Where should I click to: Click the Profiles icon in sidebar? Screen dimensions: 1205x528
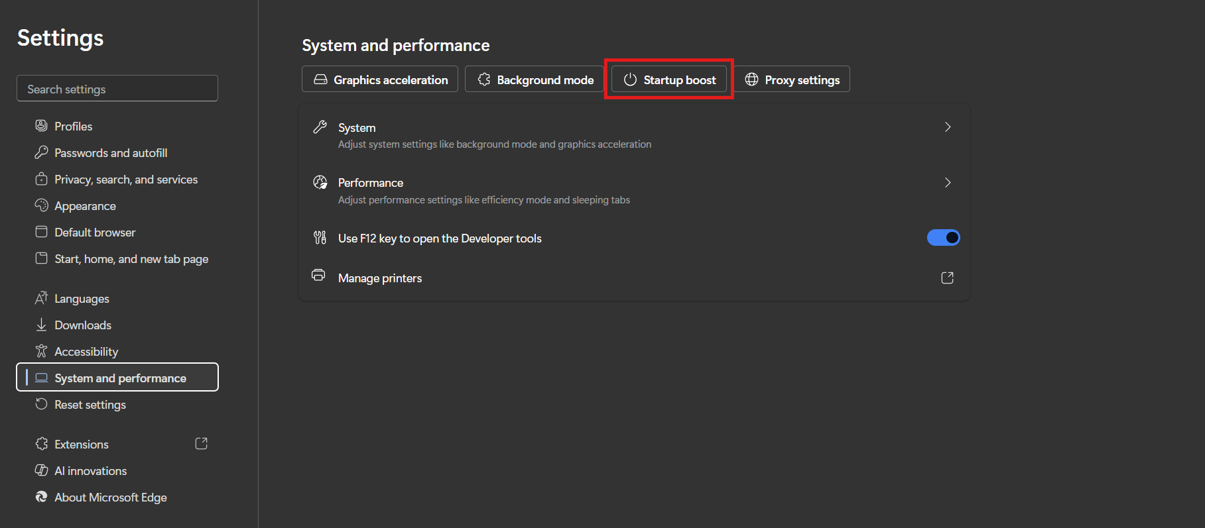point(41,126)
